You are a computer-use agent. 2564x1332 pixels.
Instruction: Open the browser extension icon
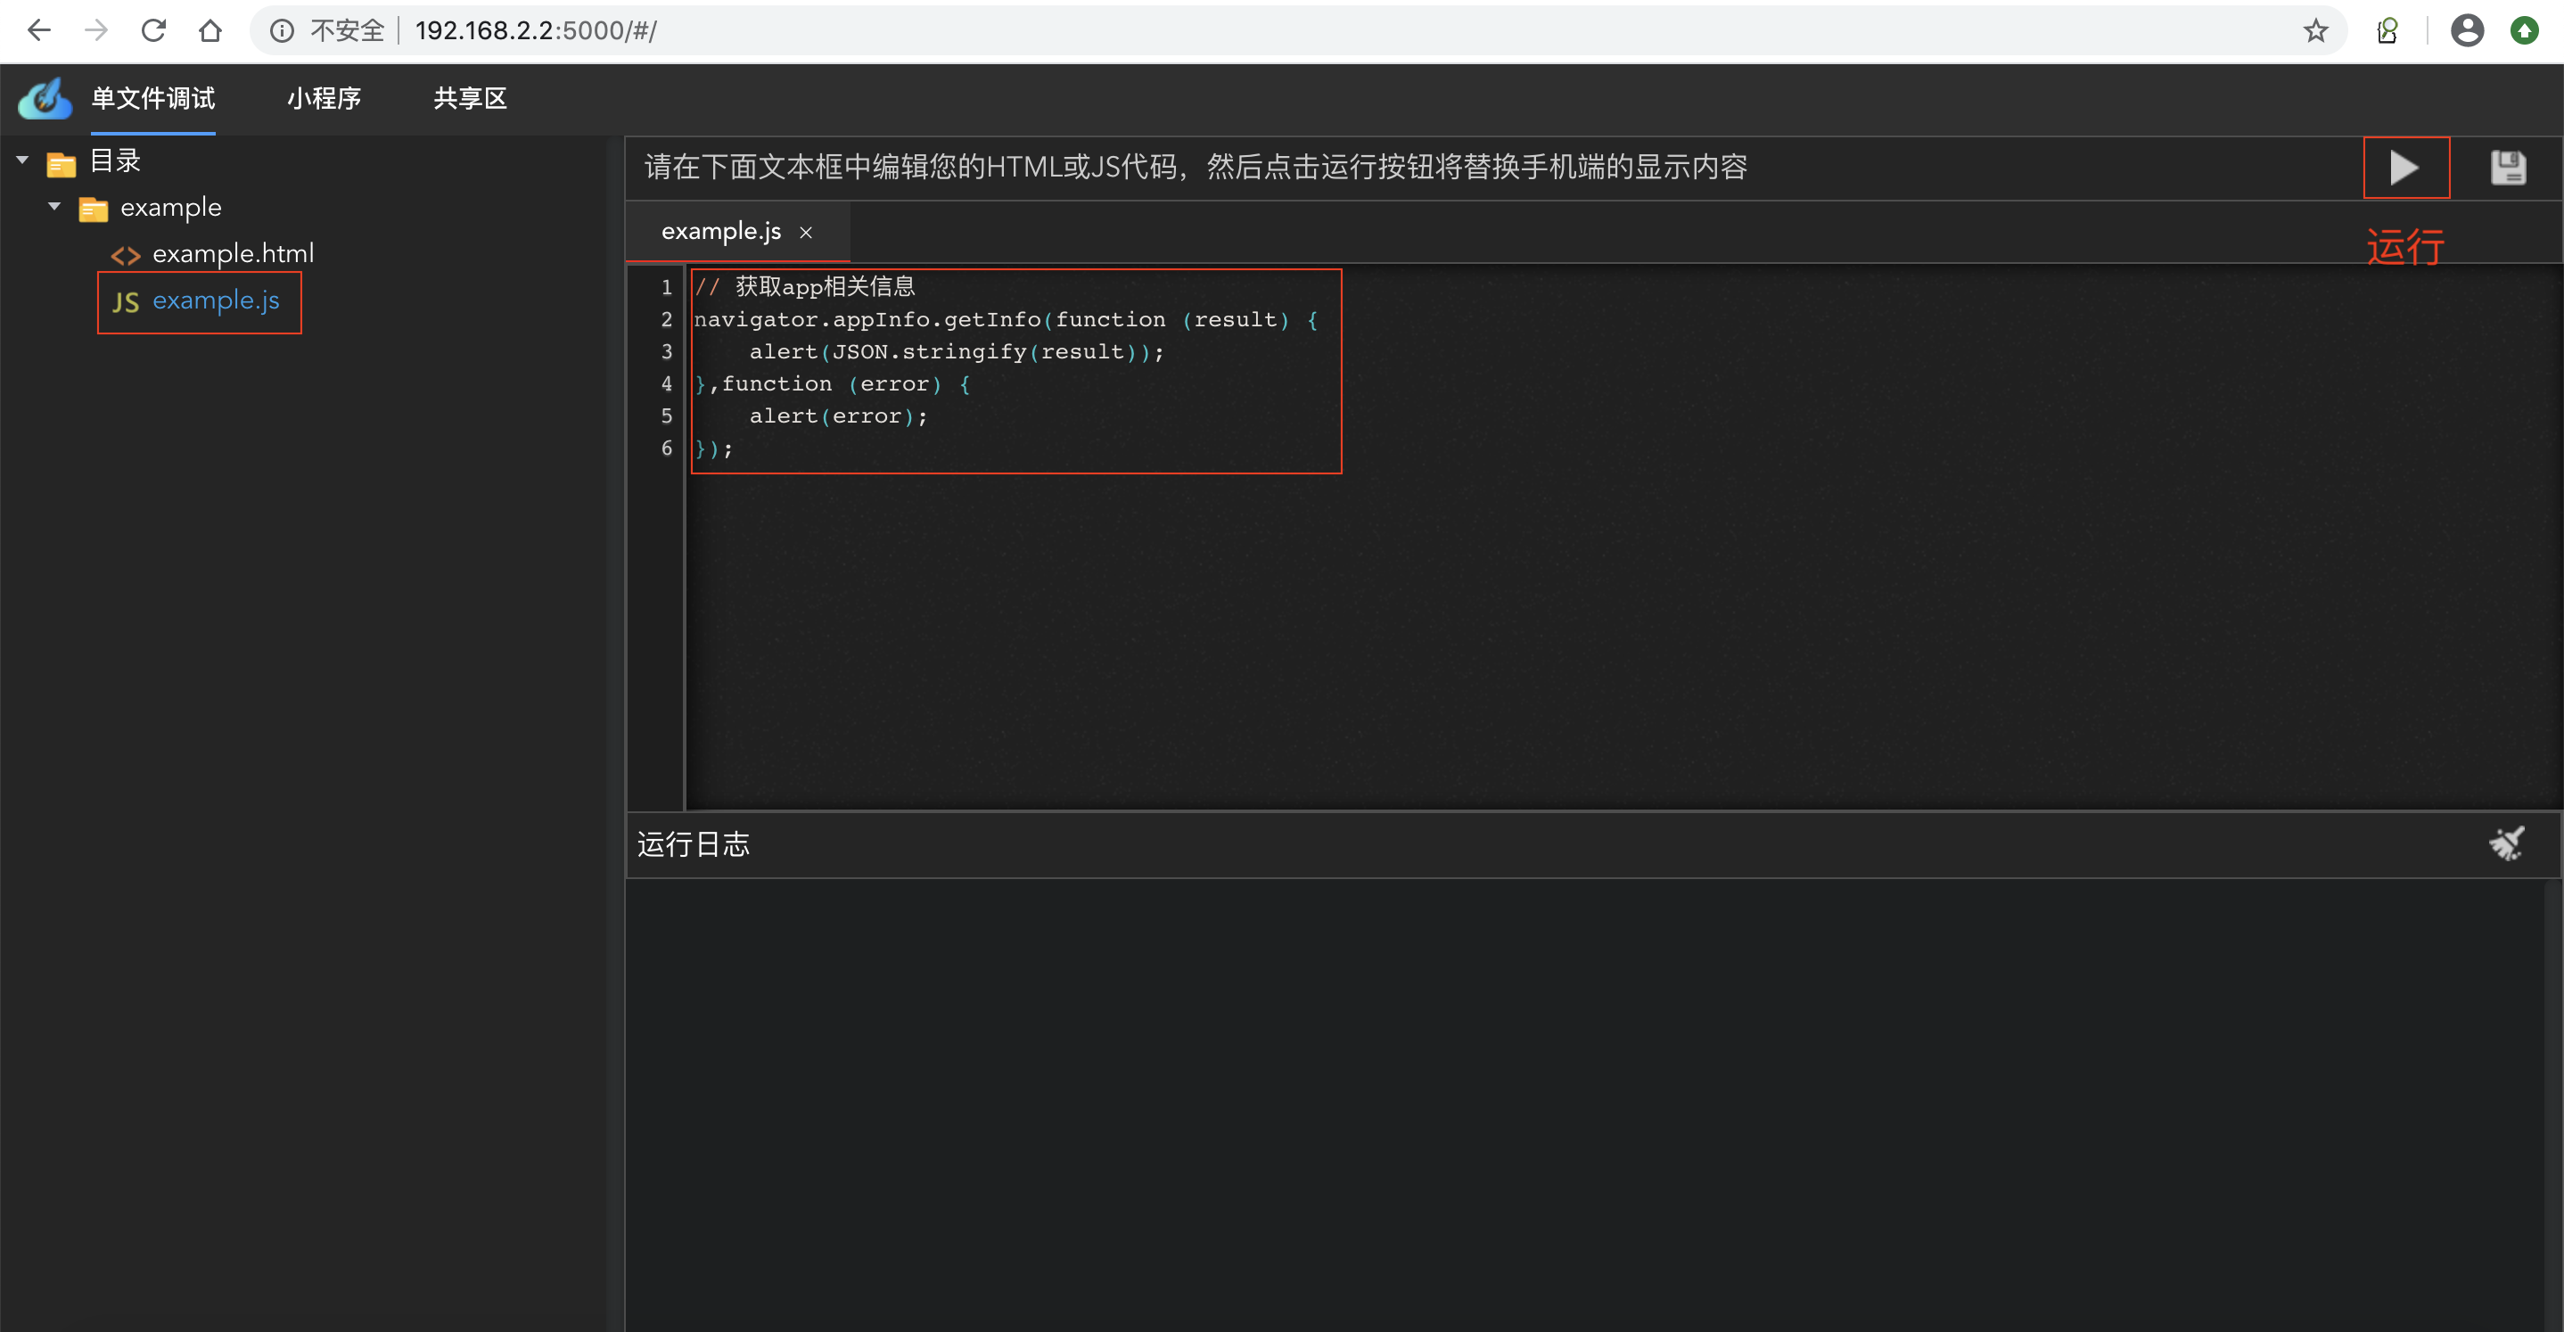pyautogui.click(x=2387, y=31)
